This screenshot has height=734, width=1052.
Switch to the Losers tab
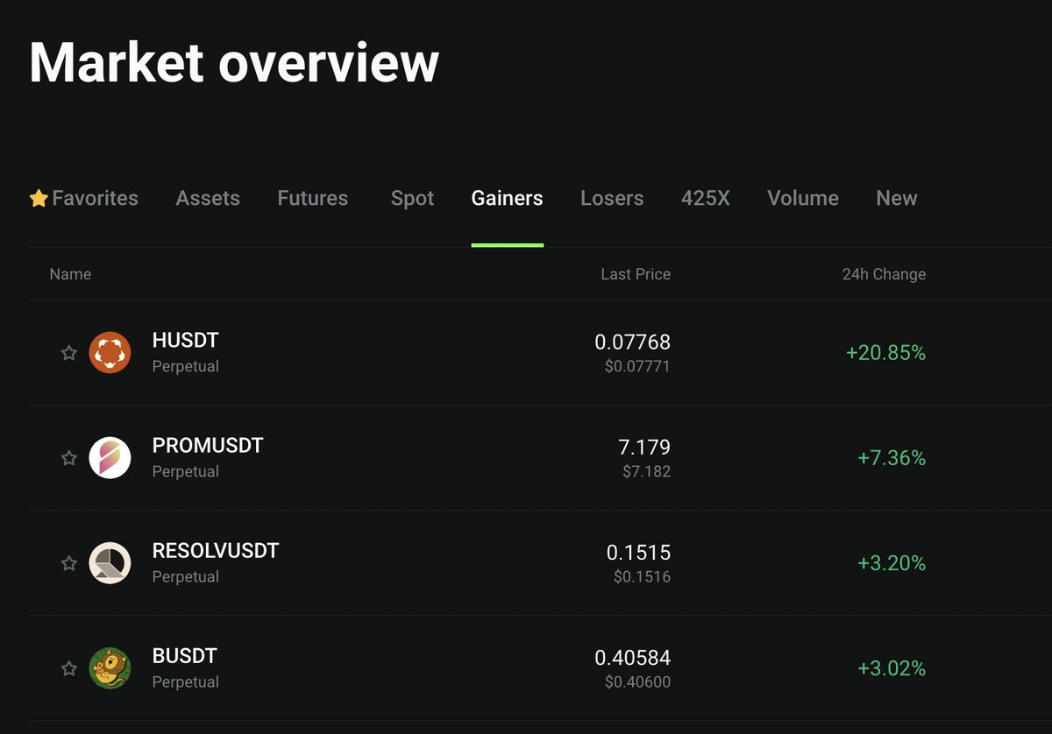click(612, 198)
